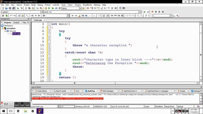Open the Debug menu
Screen dimensions: 203x114
click(x=40, y=5)
